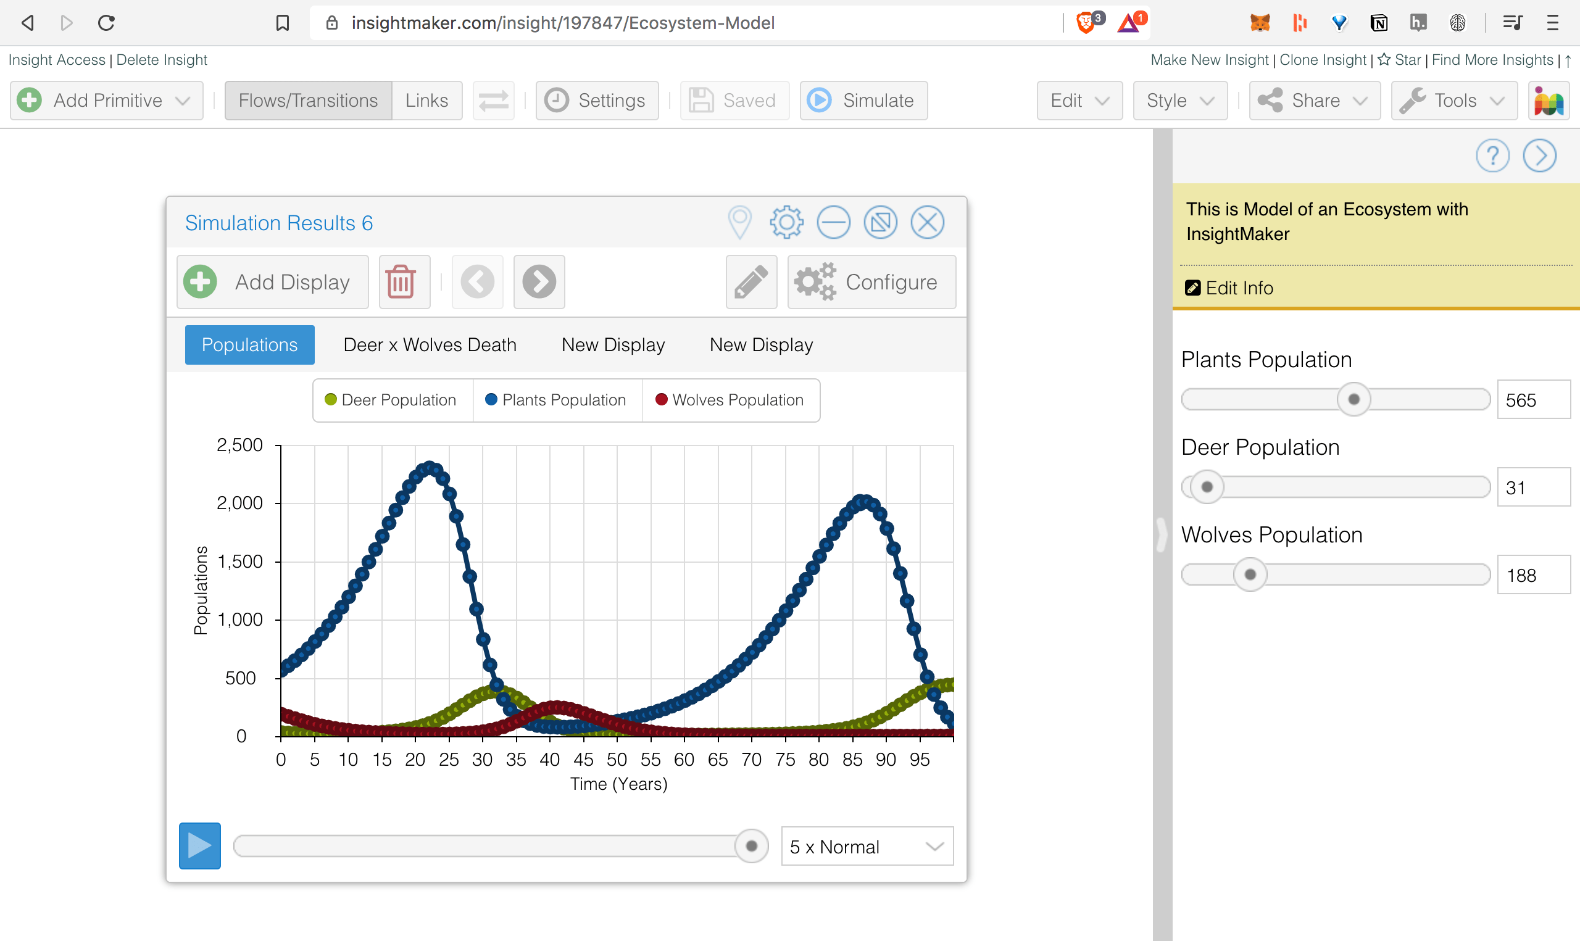Click the help question mark icon
This screenshot has height=941, width=1580.
click(x=1492, y=156)
